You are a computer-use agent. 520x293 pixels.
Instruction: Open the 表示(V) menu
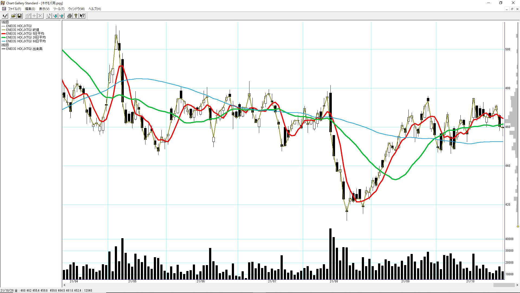click(x=44, y=9)
